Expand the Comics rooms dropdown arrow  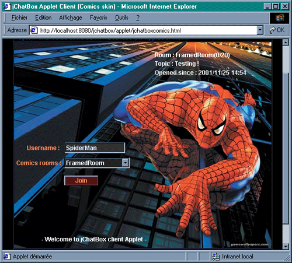coord(126,163)
